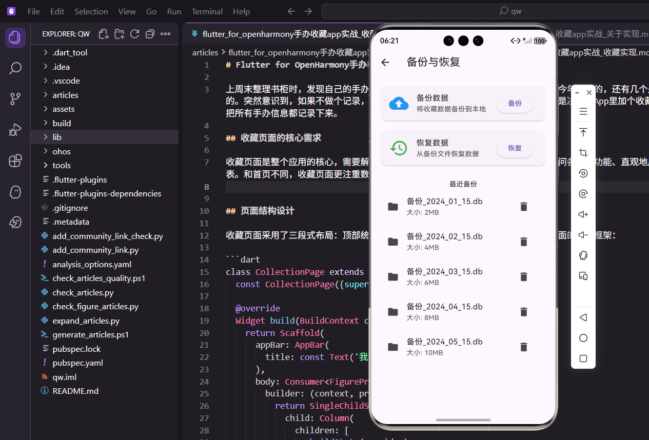Open the emulator toolbar hamburger menu
The width and height of the screenshot is (649, 440).
click(583, 111)
